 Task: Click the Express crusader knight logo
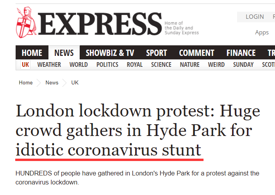25,22
